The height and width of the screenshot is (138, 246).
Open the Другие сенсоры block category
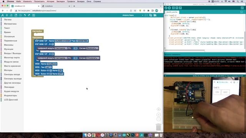(12, 83)
